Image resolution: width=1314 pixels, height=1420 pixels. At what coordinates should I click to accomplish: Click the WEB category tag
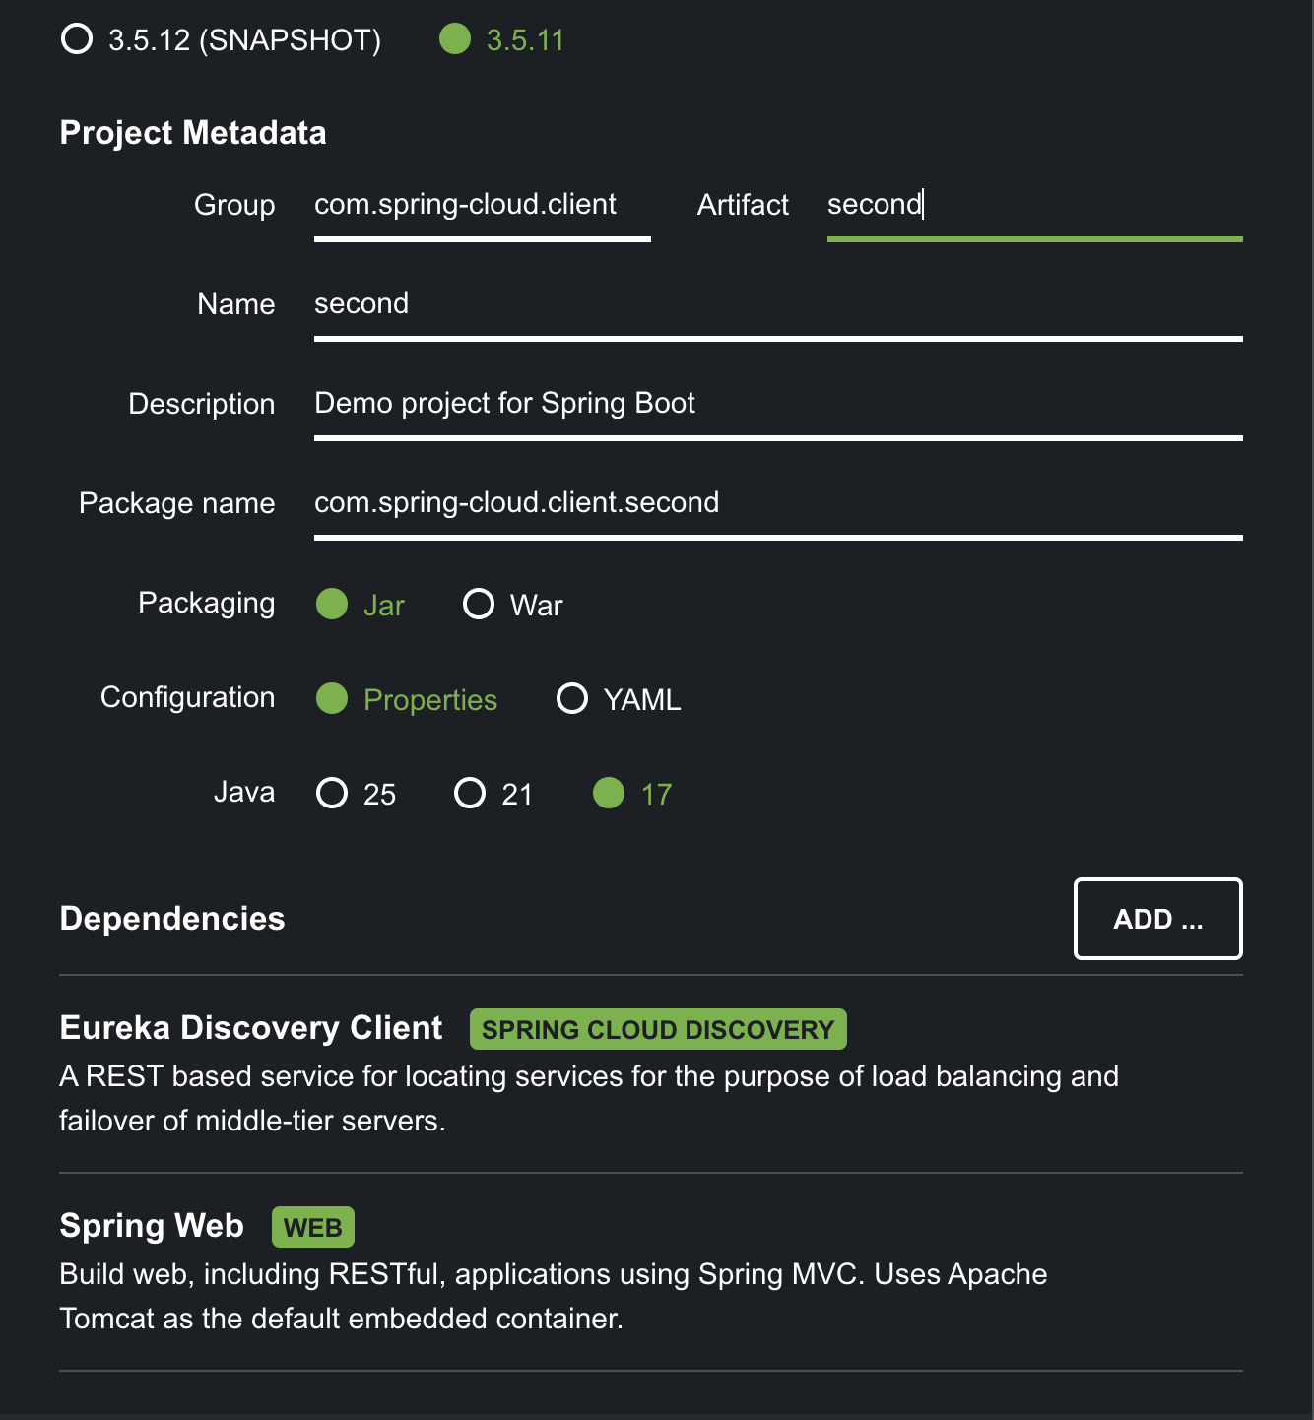313,1227
